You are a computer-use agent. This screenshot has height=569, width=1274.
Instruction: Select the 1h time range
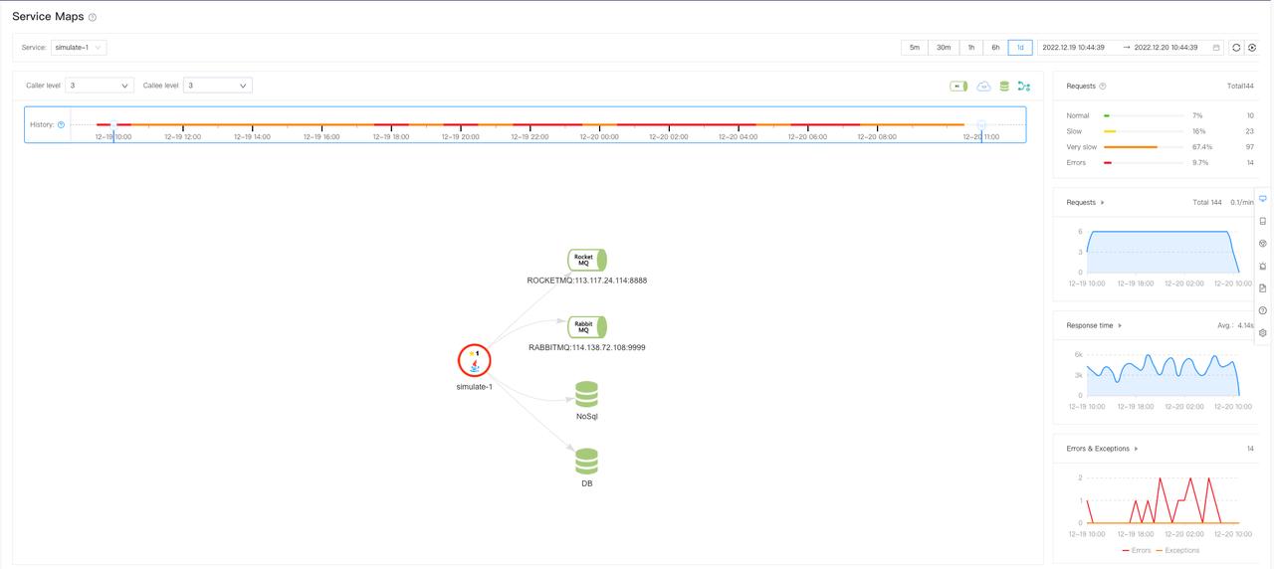pos(971,48)
